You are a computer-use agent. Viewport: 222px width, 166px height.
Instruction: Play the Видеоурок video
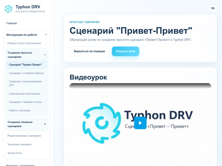coord(140,123)
